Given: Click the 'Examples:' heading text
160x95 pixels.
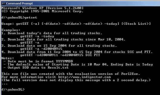Looking at the screenshot, I should point(11,30).
